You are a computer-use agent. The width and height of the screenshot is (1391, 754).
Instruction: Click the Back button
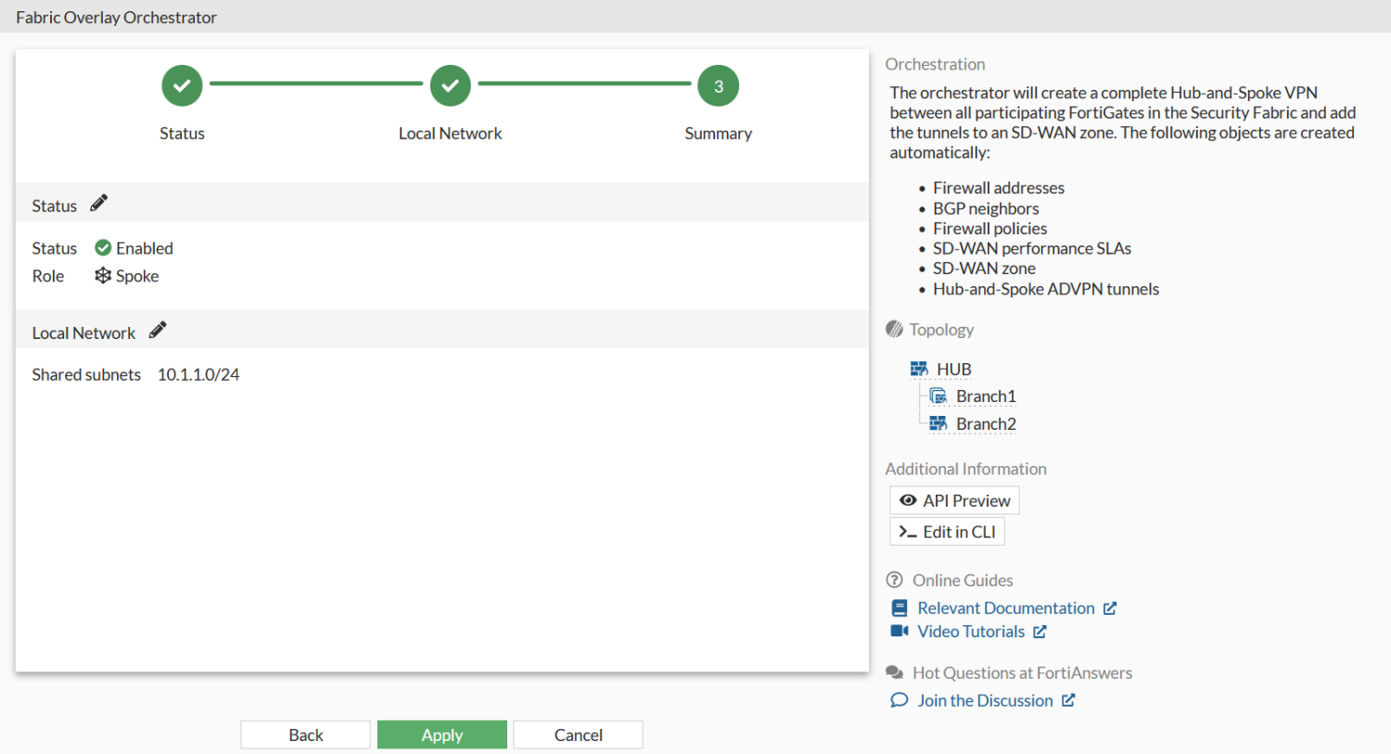click(306, 735)
